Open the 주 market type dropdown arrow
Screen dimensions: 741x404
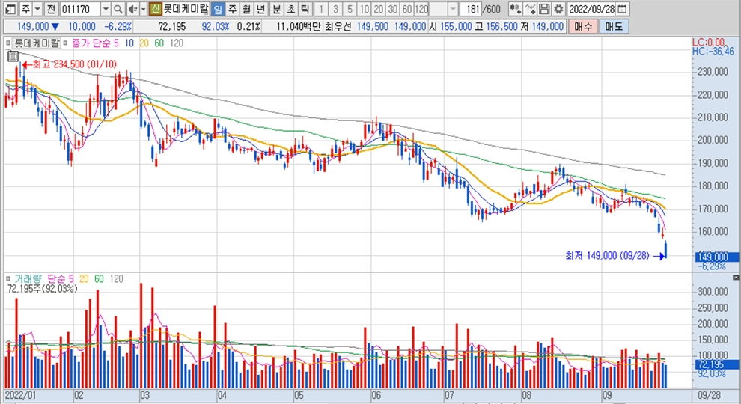click(37, 9)
